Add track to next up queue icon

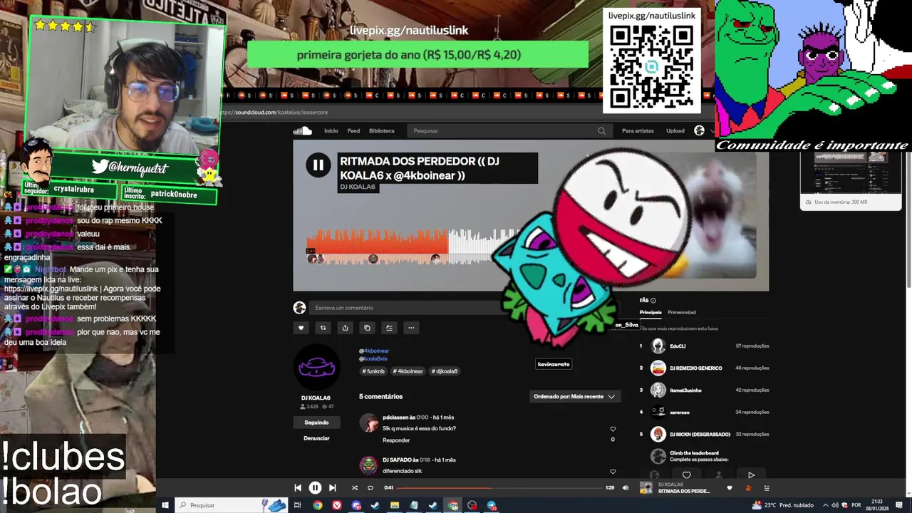(x=389, y=328)
